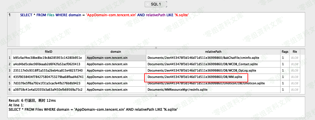Sort by the domain column header
The width and height of the screenshot is (315, 120).
[116, 51]
